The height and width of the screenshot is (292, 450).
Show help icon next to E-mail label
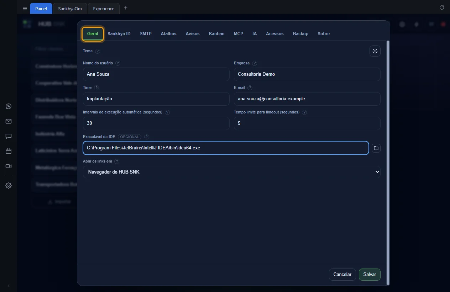pos(250,88)
